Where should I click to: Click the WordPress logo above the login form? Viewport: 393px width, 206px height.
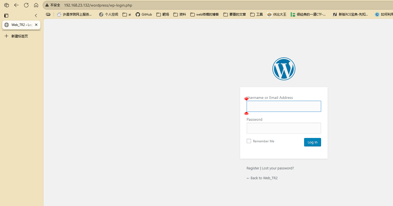(284, 69)
